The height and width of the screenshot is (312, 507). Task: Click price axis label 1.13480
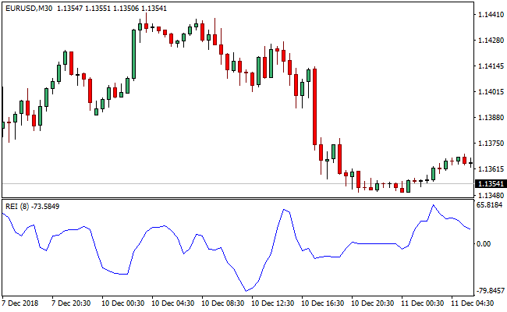point(491,195)
